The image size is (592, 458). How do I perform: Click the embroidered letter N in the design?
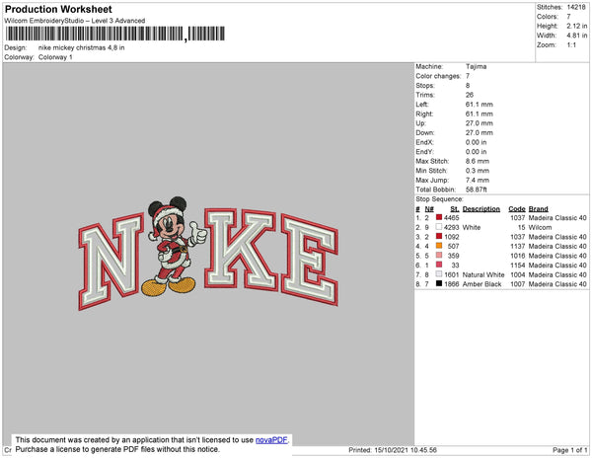coord(111,262)
